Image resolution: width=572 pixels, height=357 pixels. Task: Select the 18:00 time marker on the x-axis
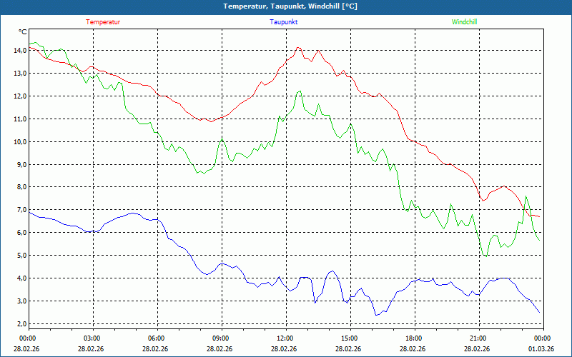click(413, 338)
